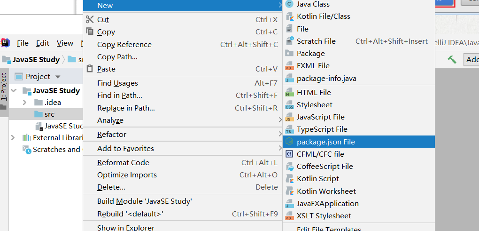Choose Optimize Imports menu entry

(x=183, y=175)
